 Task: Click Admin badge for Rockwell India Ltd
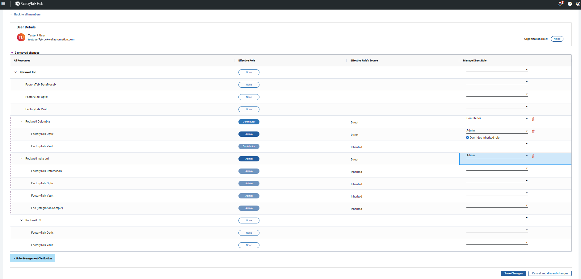tap(249, 159)
